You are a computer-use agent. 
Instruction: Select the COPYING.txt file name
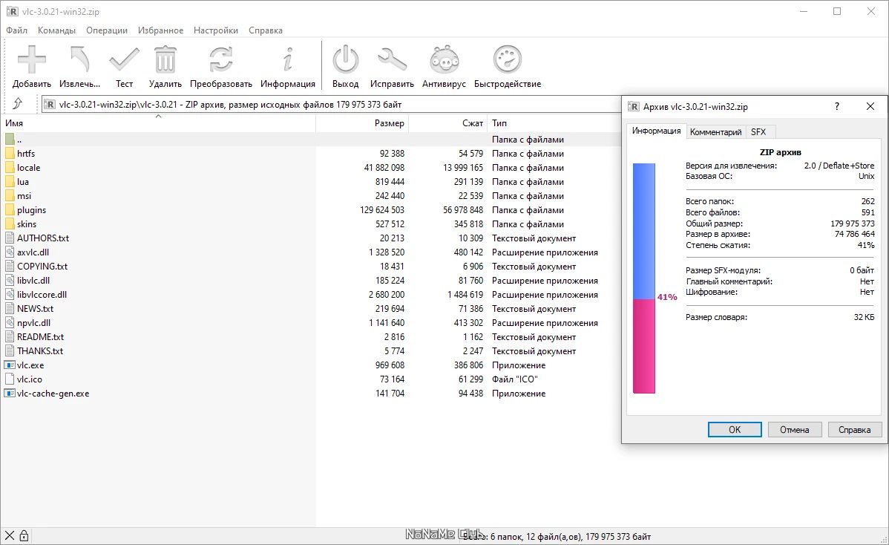click(42, 267)
